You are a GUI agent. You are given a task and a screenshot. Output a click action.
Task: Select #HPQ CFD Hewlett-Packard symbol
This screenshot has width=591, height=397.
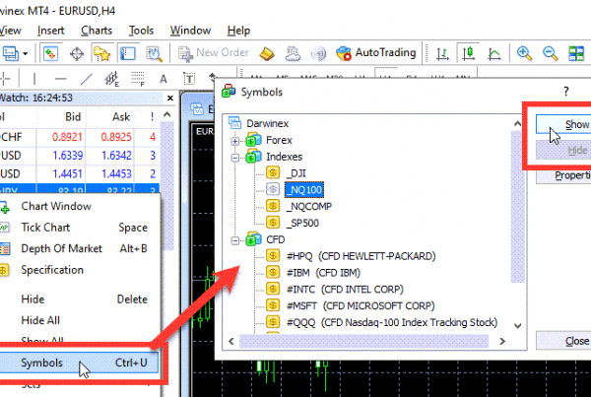click(361, 256)
